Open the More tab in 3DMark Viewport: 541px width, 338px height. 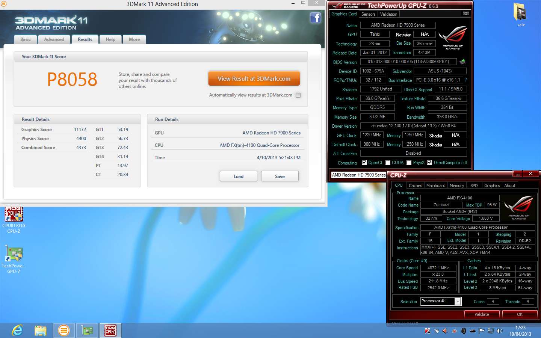pos(134,39)
